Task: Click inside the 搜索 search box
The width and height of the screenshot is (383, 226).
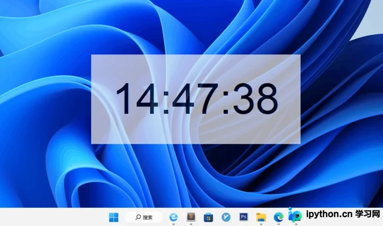Action: [x=144, y=217]
